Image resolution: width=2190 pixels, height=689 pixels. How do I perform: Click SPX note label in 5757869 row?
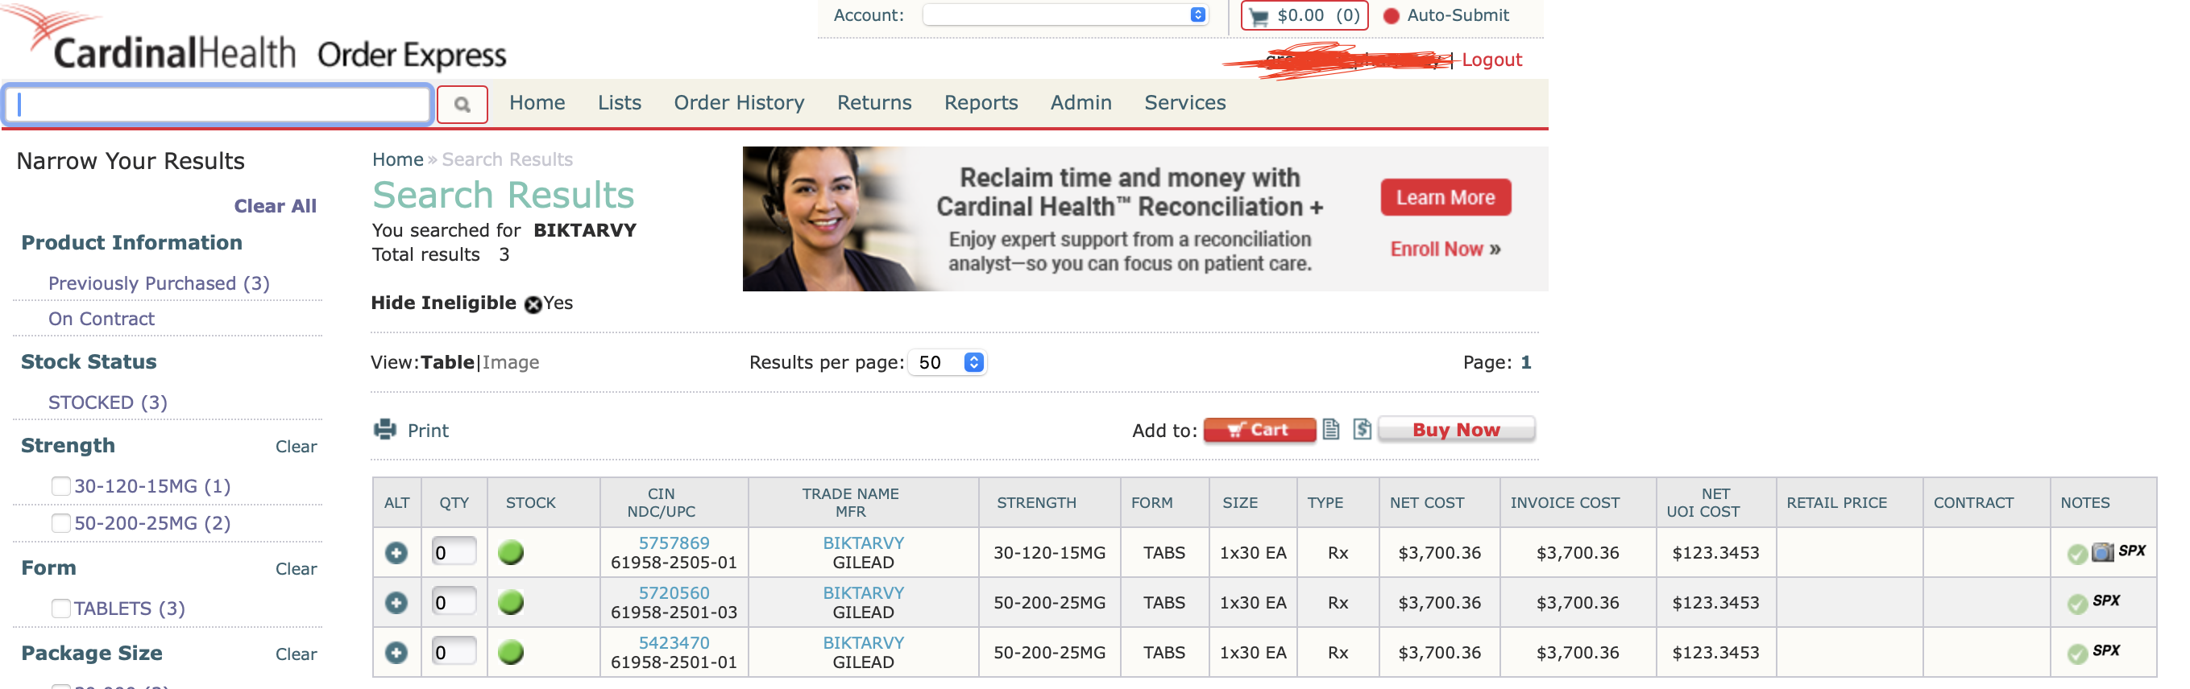(x=2131, y=551)
